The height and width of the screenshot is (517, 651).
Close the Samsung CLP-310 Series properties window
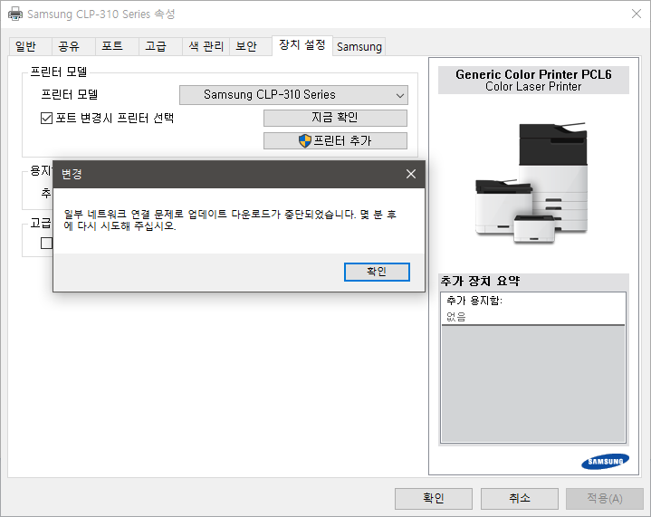636,14
